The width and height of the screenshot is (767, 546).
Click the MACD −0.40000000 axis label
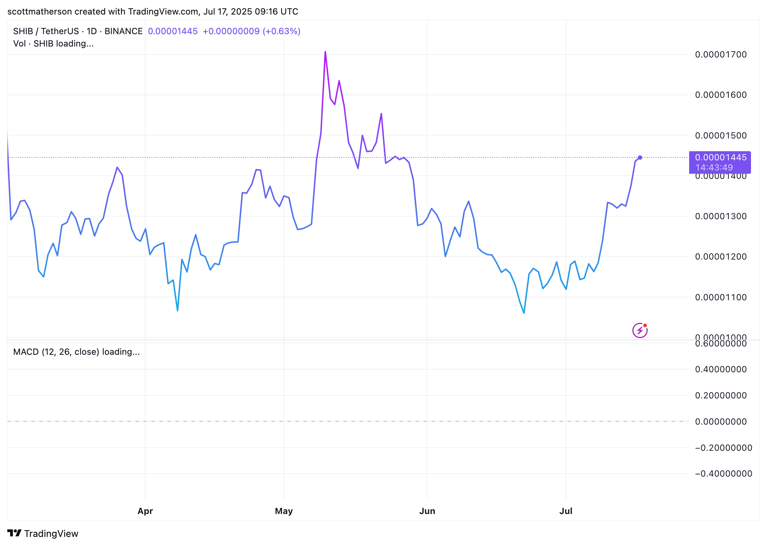pyautogui.click(x=723, y=474)
